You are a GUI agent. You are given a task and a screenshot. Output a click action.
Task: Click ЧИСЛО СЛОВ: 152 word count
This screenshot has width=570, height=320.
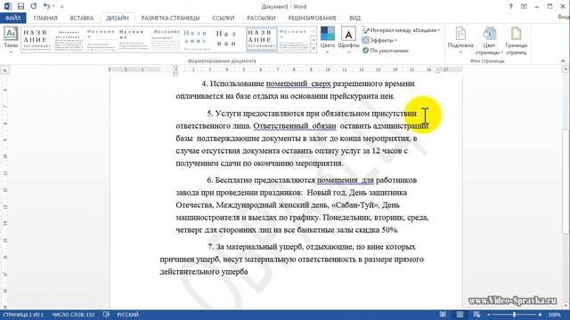(x=73, y=315)
